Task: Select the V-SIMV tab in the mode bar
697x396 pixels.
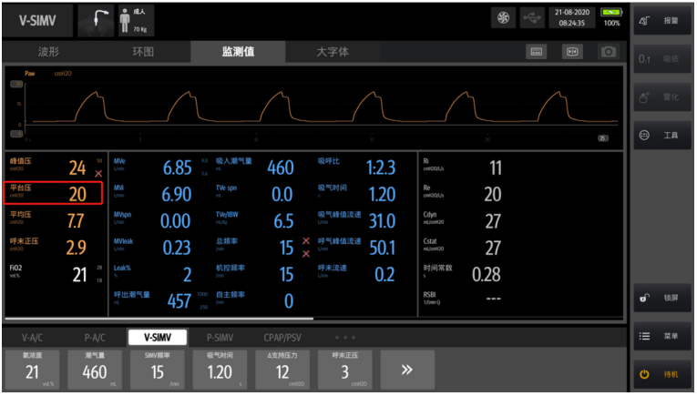Action: [158, 338]
